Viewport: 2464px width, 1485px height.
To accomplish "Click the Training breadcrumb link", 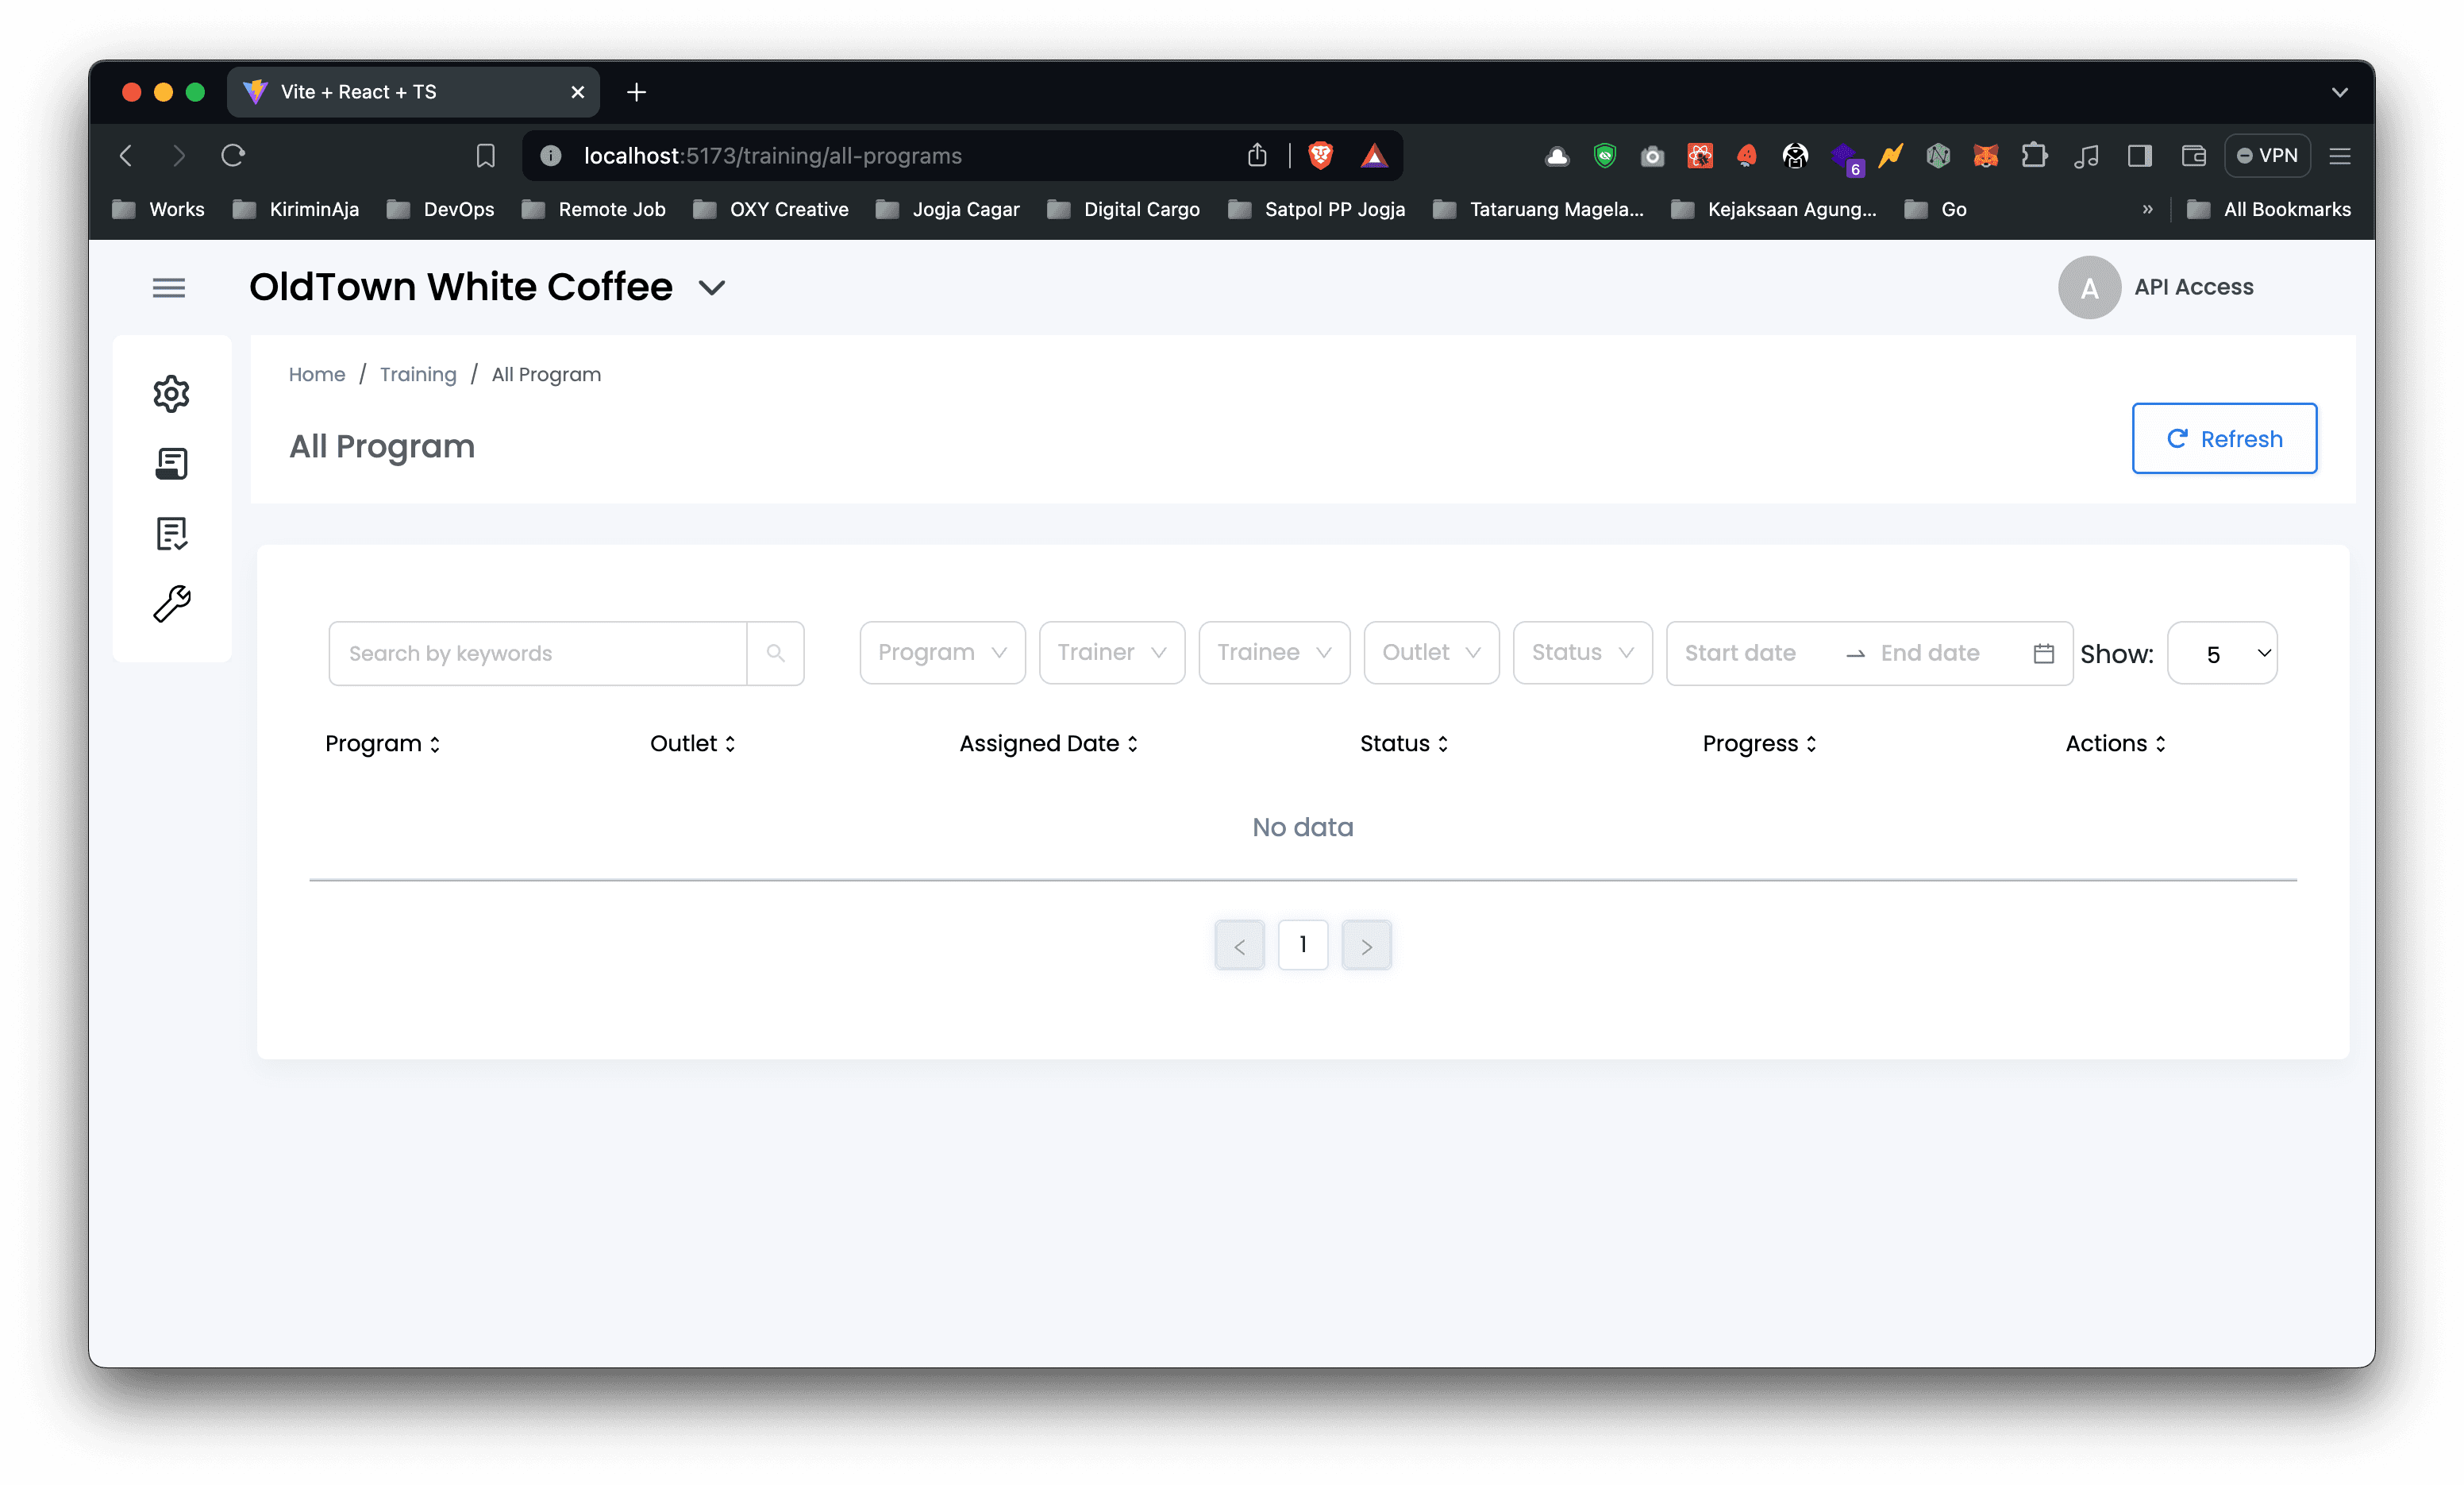I will (417, 373).
